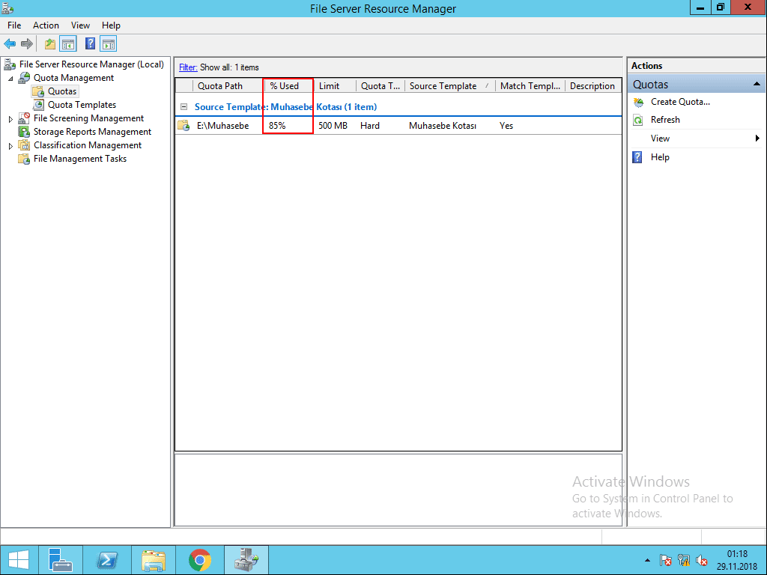
Task: Open Help via the question mark toolbar icon
Action: point(90,43)
